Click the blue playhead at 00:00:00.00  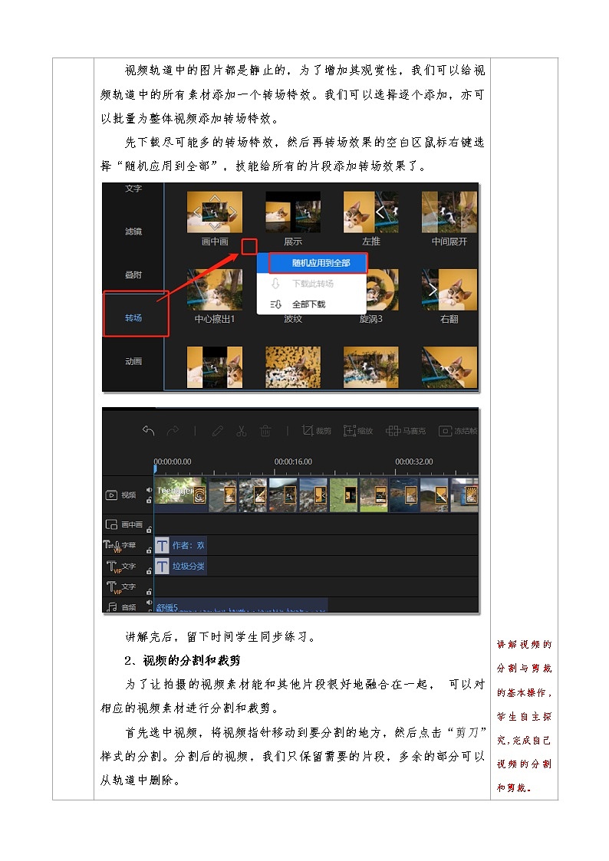[x=156, y=468]
